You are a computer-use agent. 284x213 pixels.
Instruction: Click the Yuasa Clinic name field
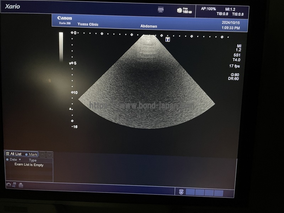point(88,24)
